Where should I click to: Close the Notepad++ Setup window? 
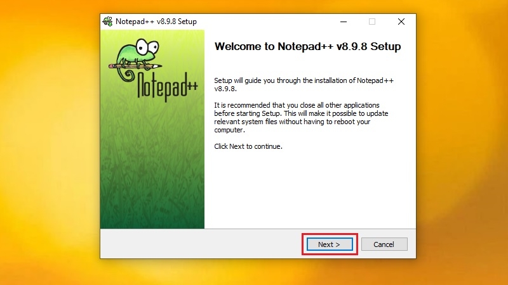pyautogui.click(x=401, y=22)
